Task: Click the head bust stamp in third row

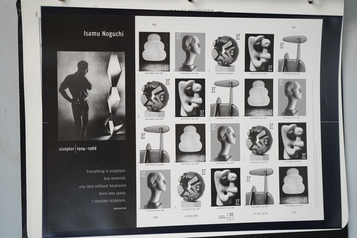Action: (x=225, y=142)
